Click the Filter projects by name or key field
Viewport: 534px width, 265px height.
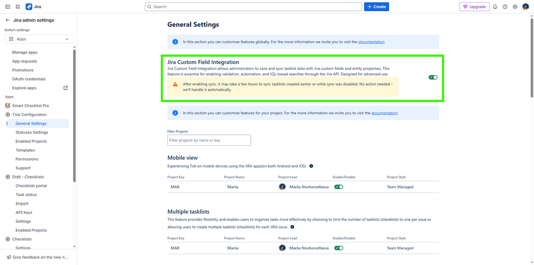click(x=209, y=140)
